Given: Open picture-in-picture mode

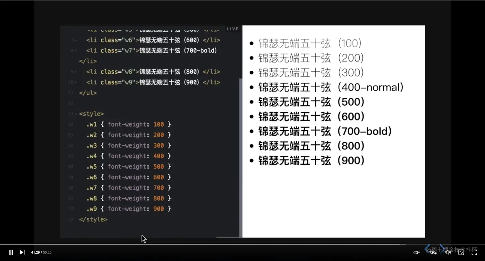Looking at the screenshot, I should [461, 252].
